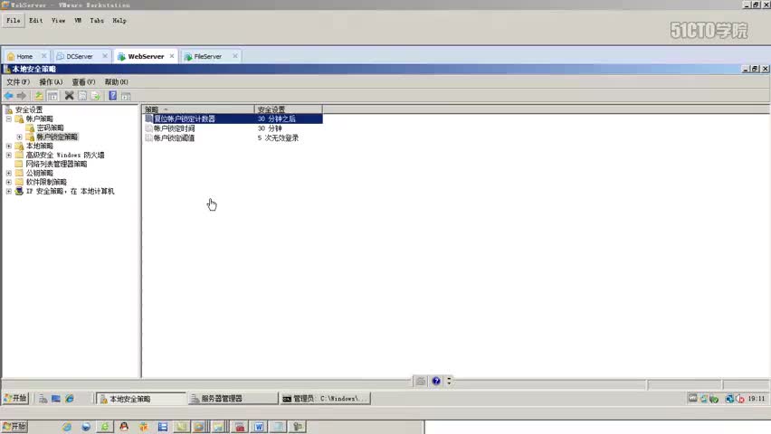Image resolution: width=771 pixels, height=434 pixels.
Task: Open the VMware Edit menu
Action: (x=36, y=21)
